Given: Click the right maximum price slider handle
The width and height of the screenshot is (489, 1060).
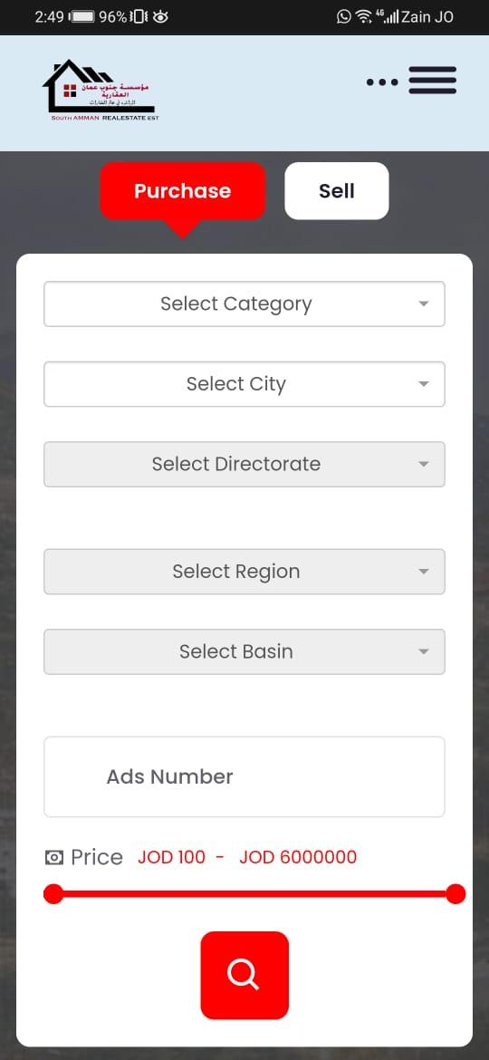Looking at the screenshot, I should coord(455,893).
